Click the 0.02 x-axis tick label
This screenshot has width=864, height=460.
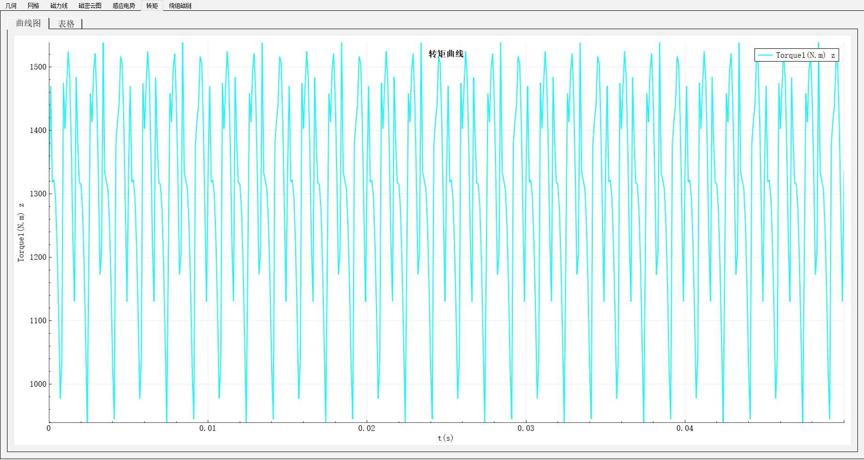(367, 428)
